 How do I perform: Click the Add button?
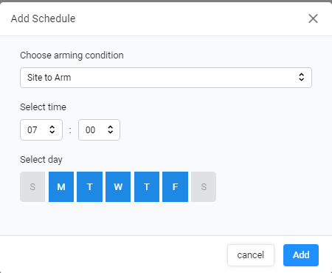pyautogui.click(x=301, y=255)
